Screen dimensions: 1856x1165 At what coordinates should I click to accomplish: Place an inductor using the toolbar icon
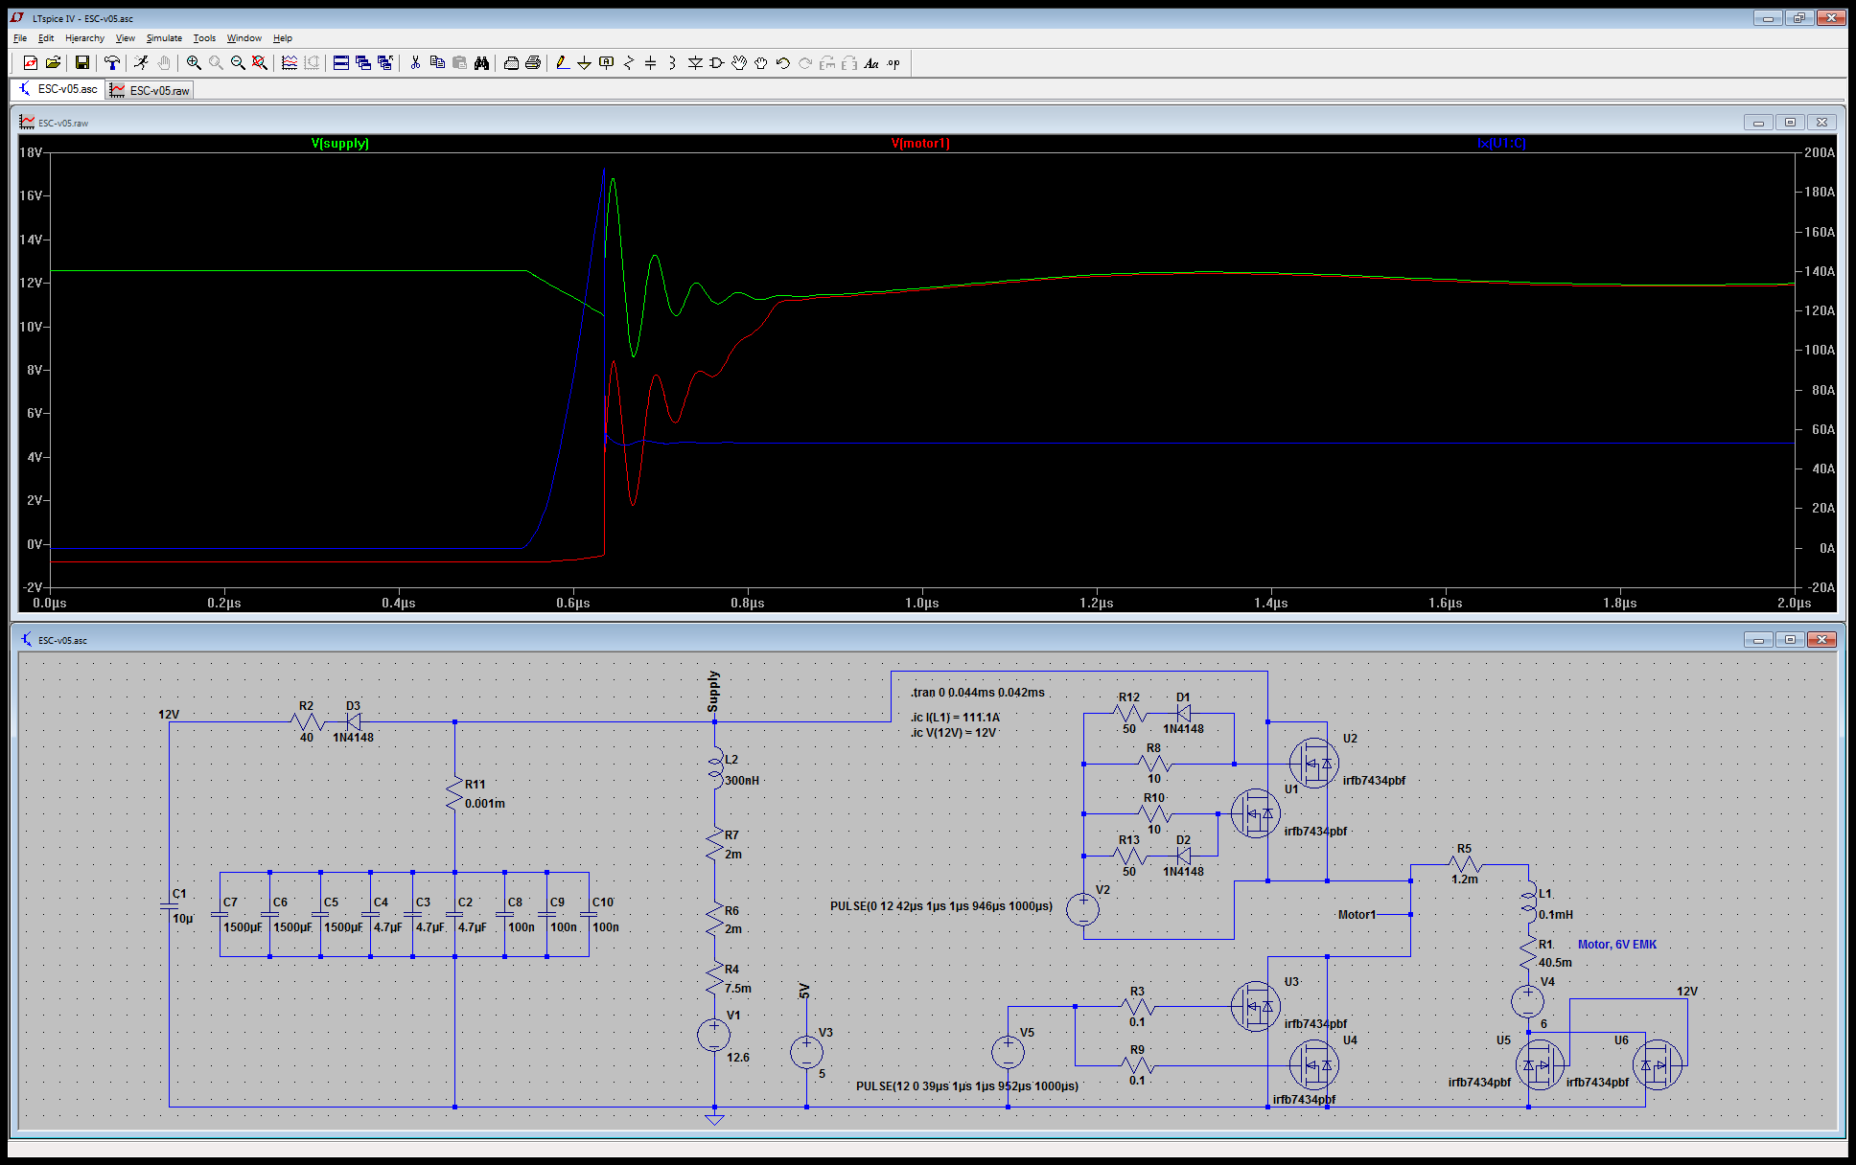(673, 63)
